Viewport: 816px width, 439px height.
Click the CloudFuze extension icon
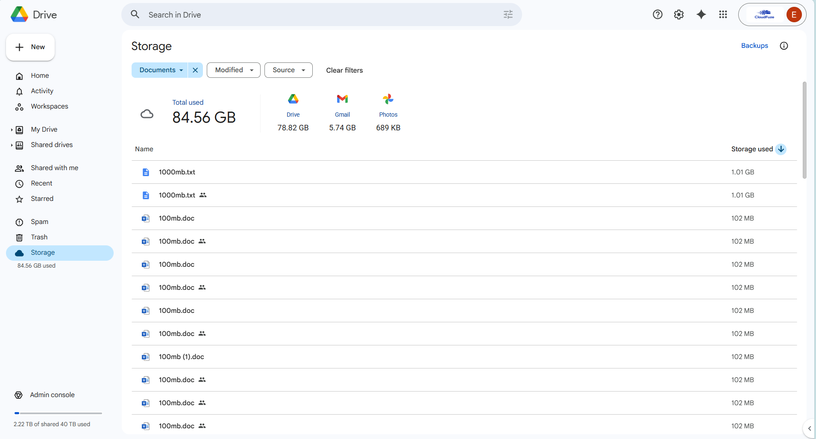tap(764, 14)
